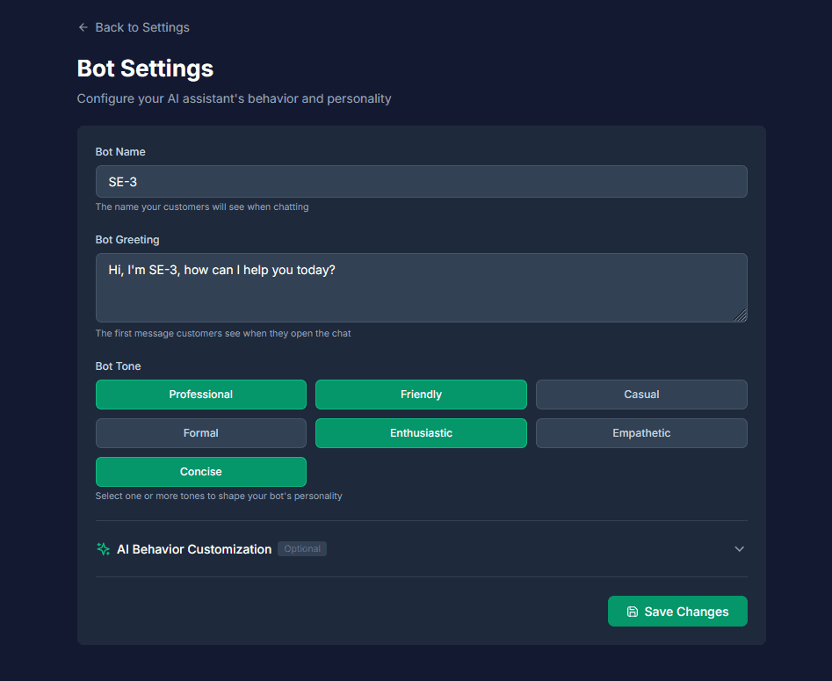
Task: Click the sparkle icon beside AI Behavior Customization
Action: [103, 548]
